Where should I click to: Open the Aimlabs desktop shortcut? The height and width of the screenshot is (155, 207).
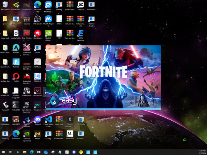16,49
